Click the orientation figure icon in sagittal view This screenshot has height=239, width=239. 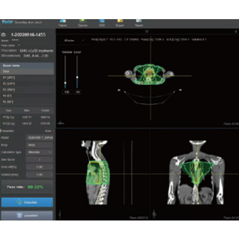pos(59,215)
